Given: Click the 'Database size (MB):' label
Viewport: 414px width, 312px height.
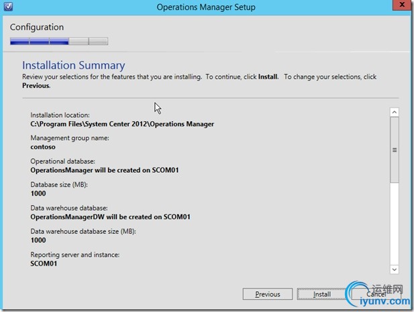Looking at the screenshot, I should [x=59, y=185].
